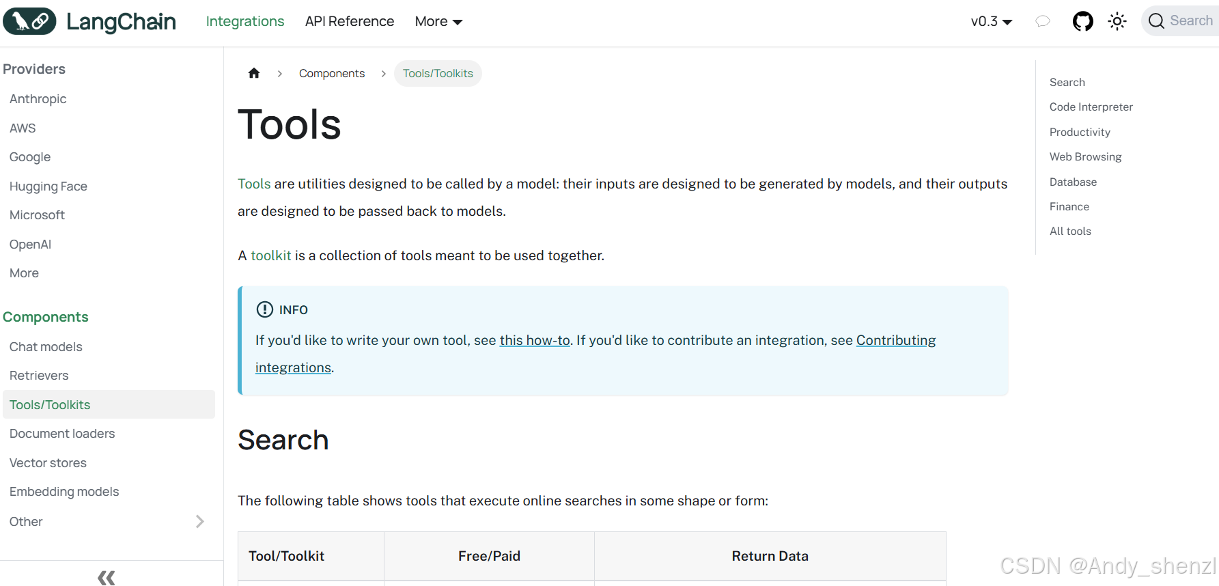1219x586 pixels.
Task: Jump to Database in table of contents
Action: 1074,182
